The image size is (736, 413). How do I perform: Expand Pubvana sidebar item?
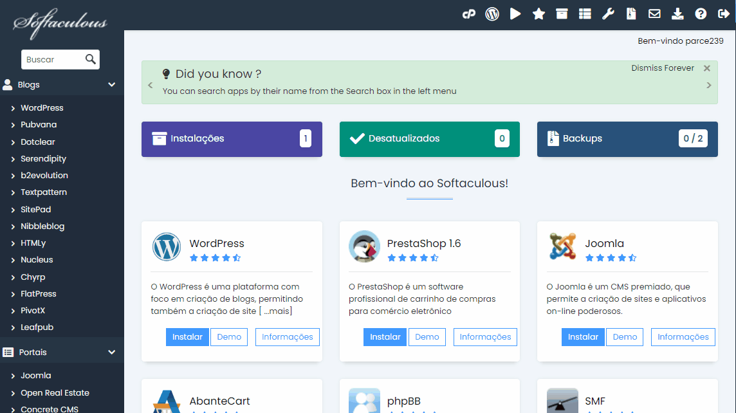[13, 125]
